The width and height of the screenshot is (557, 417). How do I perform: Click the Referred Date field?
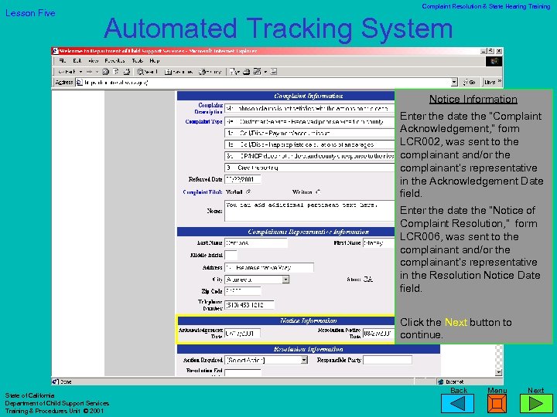243,179
